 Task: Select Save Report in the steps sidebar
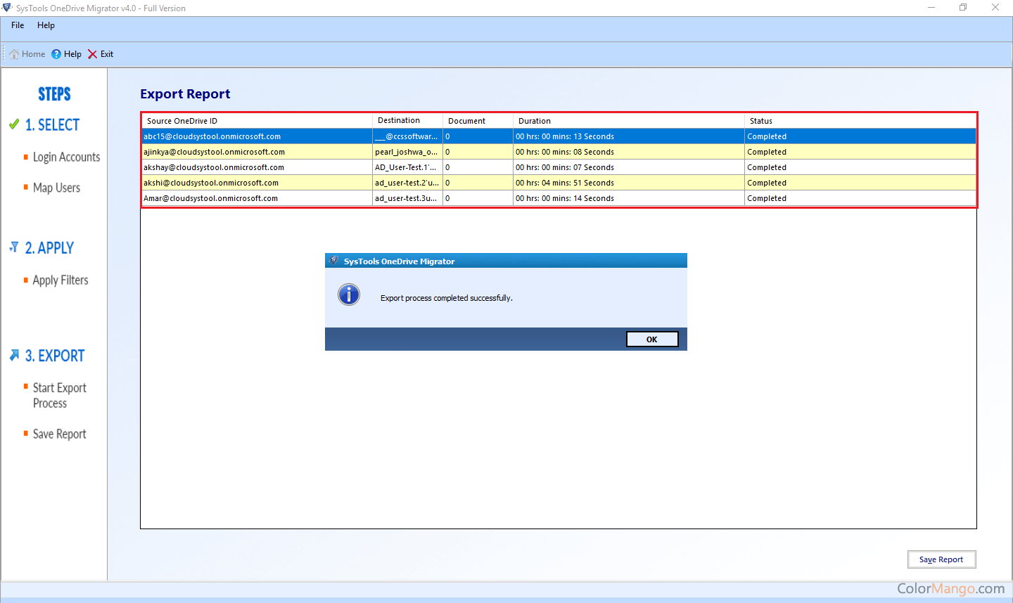tap(59, 434)
